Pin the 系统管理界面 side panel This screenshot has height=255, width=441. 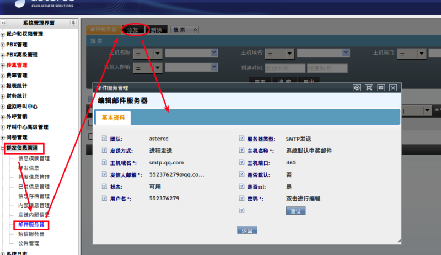(74, 23)
